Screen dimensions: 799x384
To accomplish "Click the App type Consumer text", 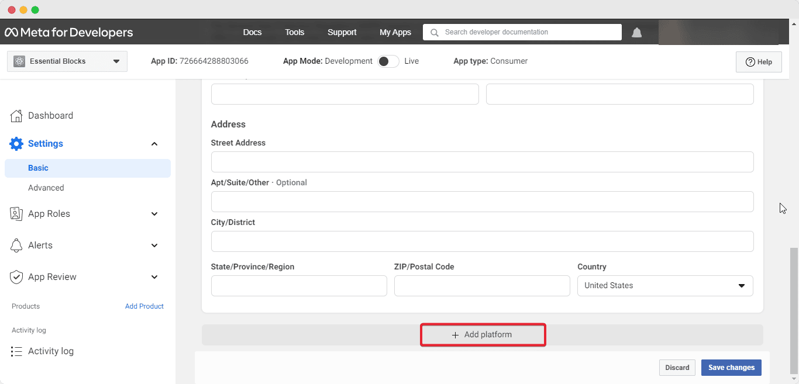I will click(x=490, y=61).
